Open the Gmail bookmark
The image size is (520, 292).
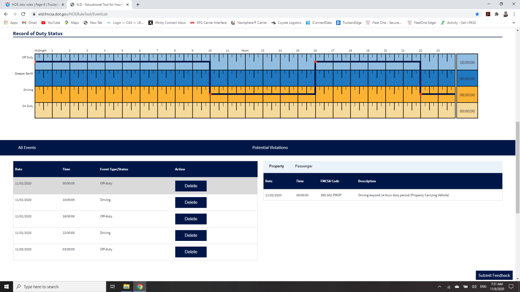pyautogui.click(x=29, y=23)
